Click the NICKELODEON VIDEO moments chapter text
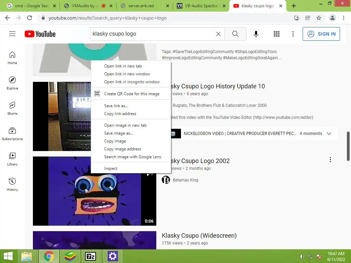 click(x=240, y=134)
